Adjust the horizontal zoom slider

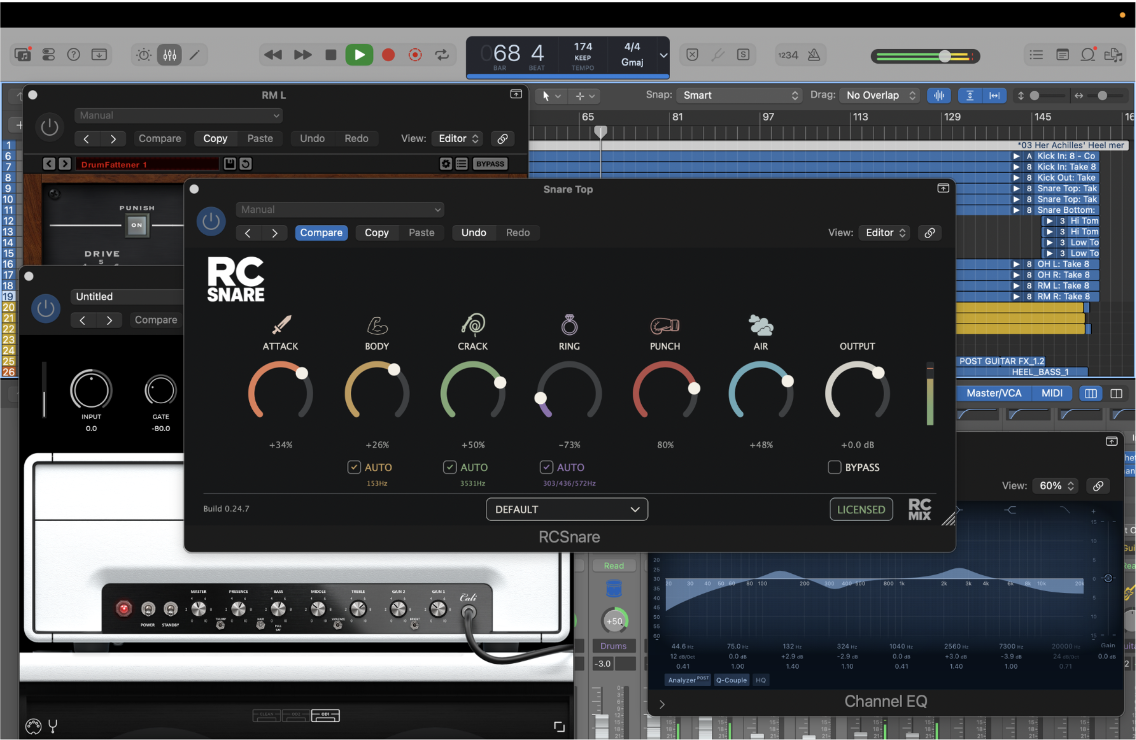[1102, 95]
